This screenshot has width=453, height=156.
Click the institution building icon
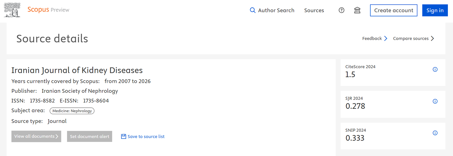[357, 10]
